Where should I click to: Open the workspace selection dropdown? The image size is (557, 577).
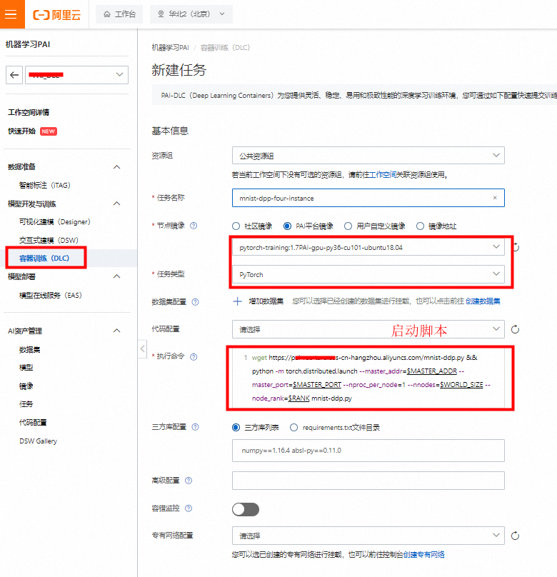[x=76, y=75]
